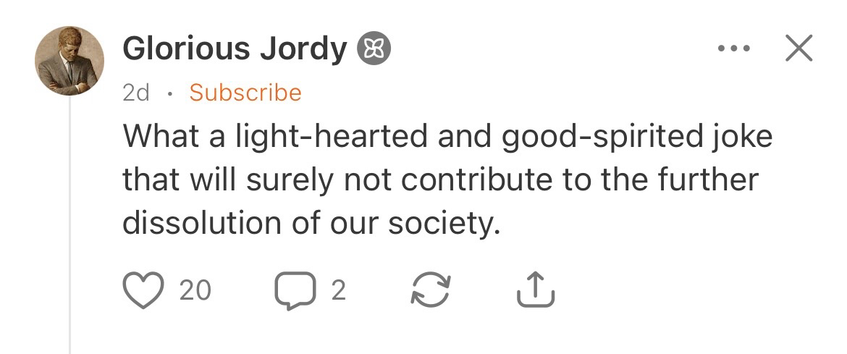Click the Subscribe link
847x354 pixels.
point(245,93)
